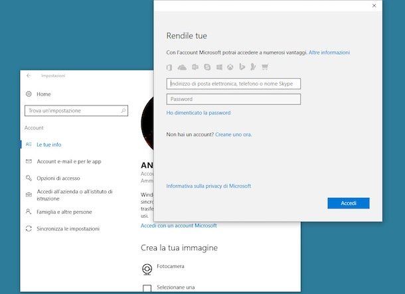Click the Store shopping bag icon
This screenshot has width=405, height=294.
[265, 67]
